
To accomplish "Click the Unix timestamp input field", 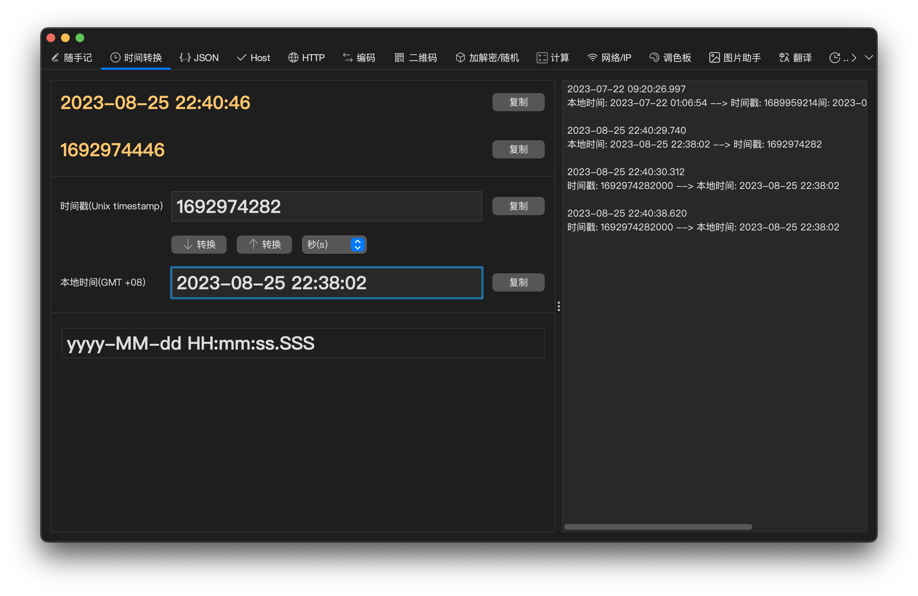I will click(326, 206).
